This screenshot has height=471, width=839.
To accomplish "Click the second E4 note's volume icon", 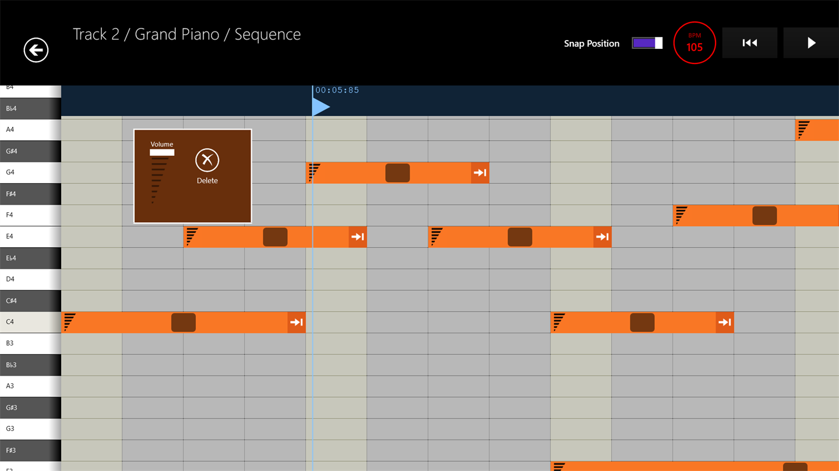I will 436,236.
